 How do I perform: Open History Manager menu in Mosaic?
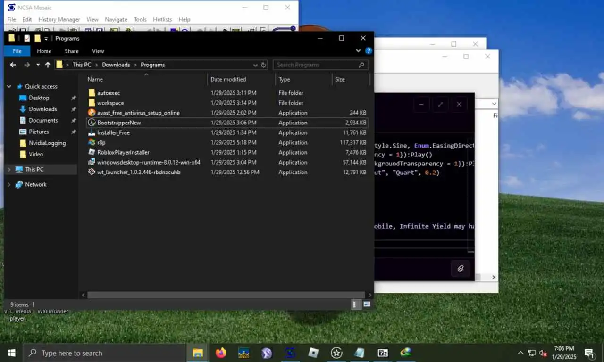point(59,19)
